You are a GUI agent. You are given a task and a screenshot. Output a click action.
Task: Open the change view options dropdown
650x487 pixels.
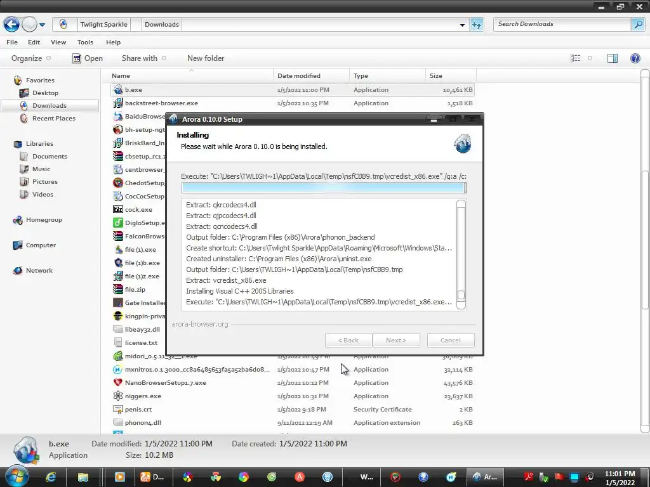pyautogui.click(x=590, y=58)
